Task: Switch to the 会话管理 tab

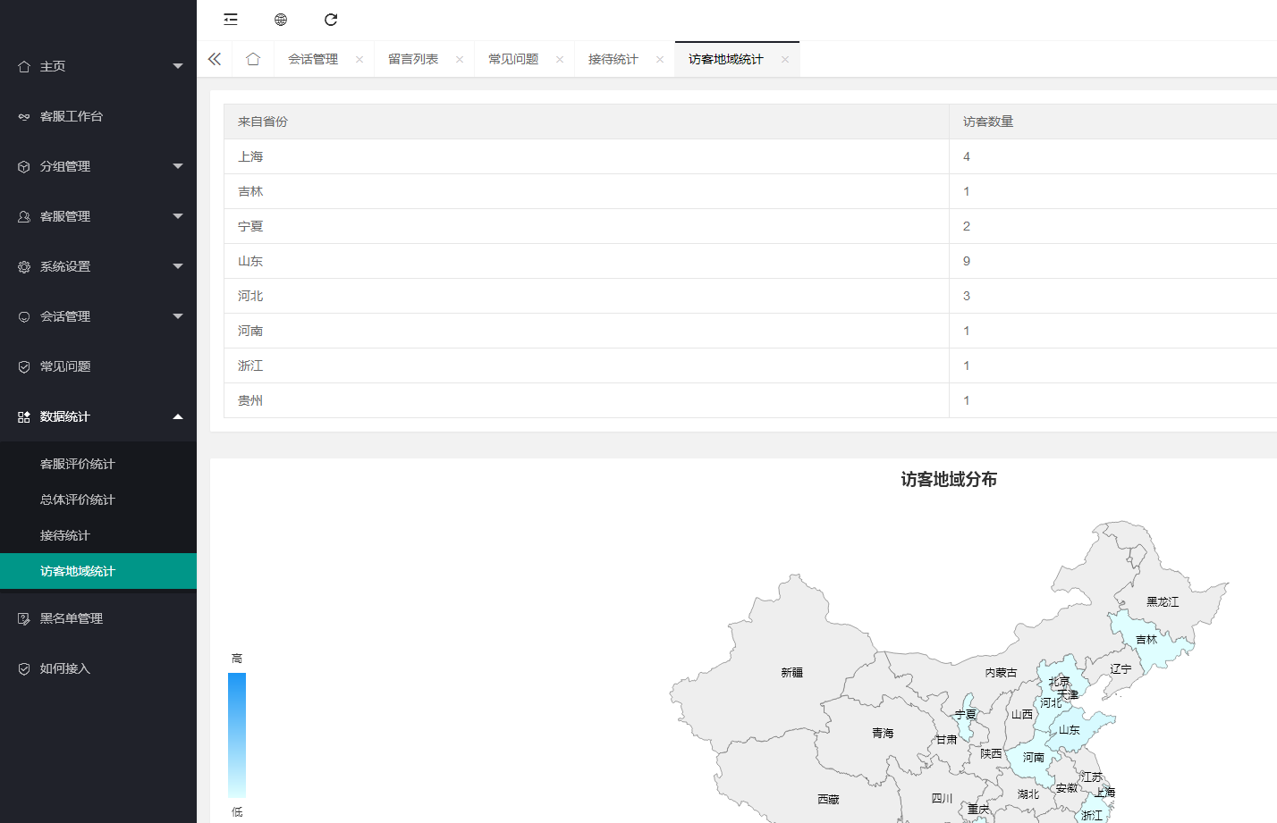Action: (x=313, y=59)
